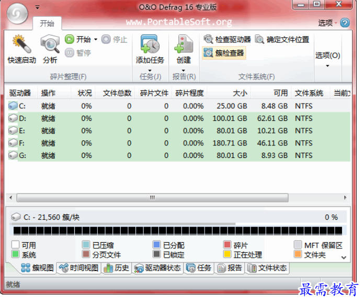Sort by the 文件总数 column header
Image resolution: width=363 pixels, height=306 pixels.
pyautogui.click(x=115, y=93)
